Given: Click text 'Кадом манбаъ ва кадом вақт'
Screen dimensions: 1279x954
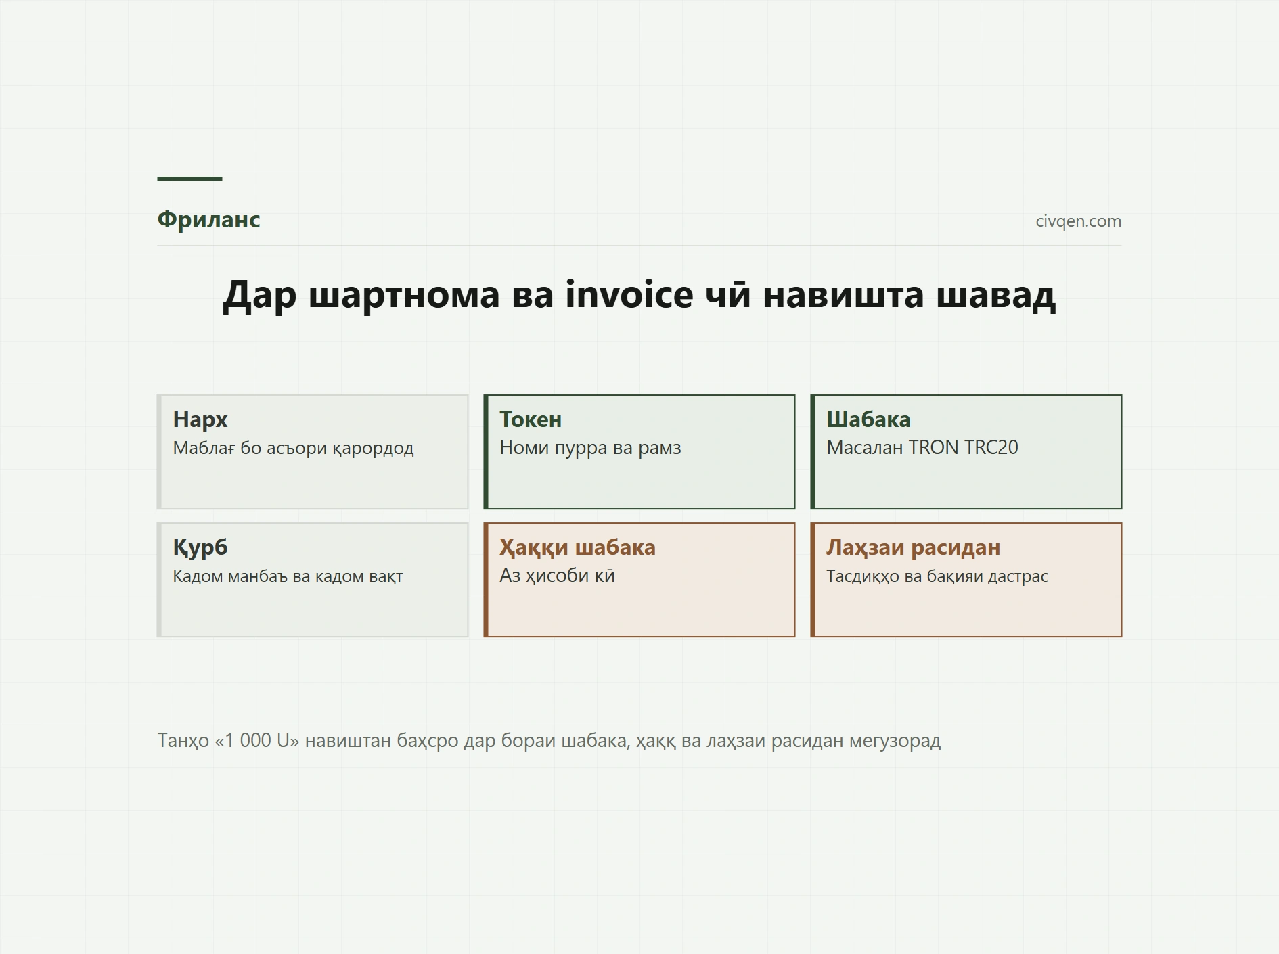Looking at the screenshot, I should point(288,576).
